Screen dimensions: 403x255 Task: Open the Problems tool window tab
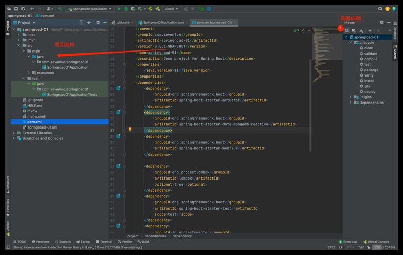click(x=40, y=242)
